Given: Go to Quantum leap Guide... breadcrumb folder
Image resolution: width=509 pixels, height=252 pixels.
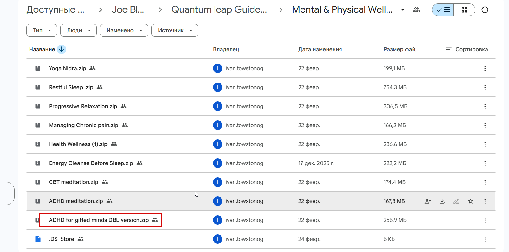Looking at the screenshot, I should [x=219, y=10].
